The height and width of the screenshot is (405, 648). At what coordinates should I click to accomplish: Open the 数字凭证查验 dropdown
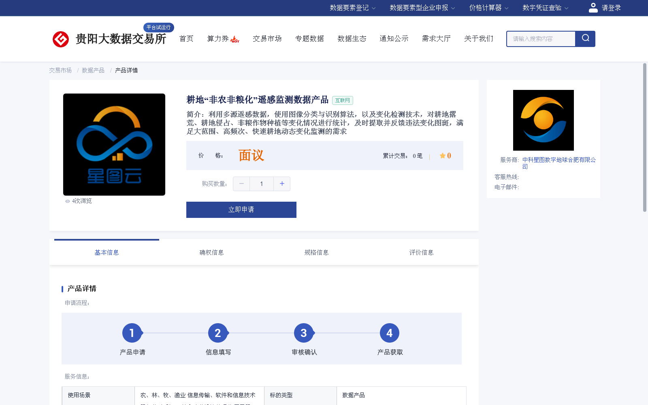546,8
